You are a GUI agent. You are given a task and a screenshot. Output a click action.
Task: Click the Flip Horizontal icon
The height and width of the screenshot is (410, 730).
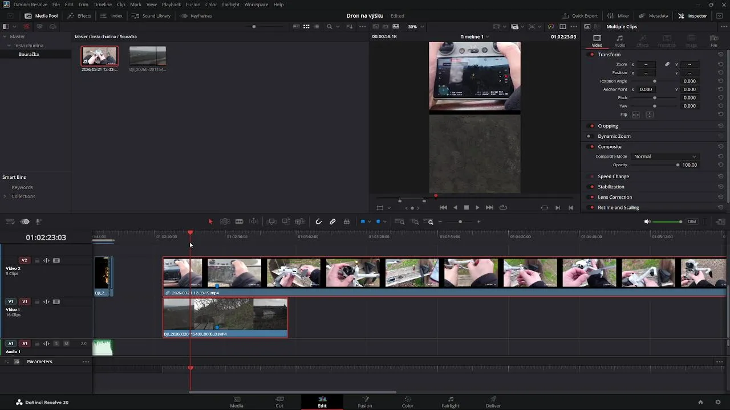pos(636,115)
